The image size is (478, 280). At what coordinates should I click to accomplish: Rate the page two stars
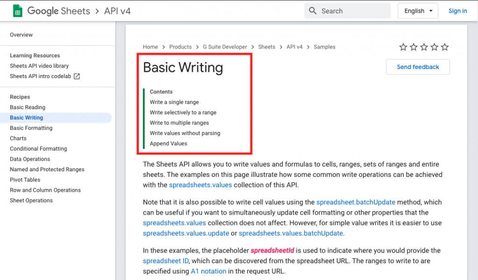(414, 47)
